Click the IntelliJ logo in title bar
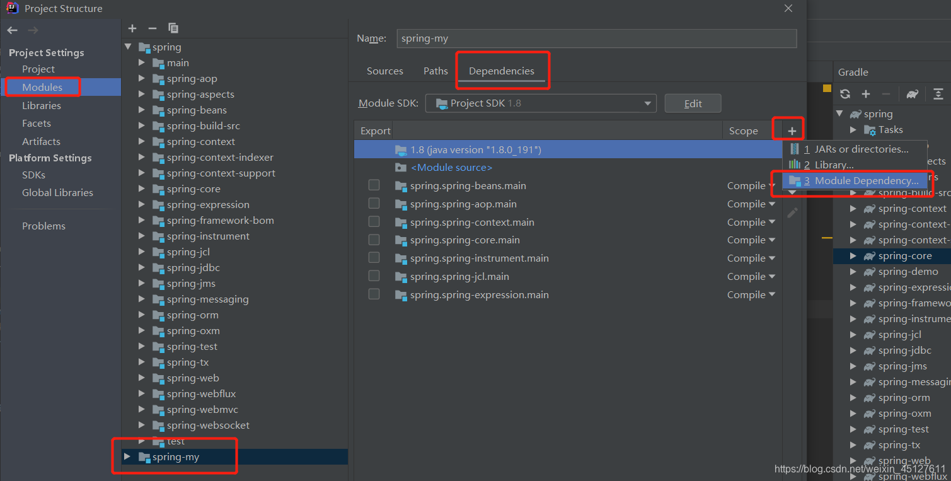 (13, 8)
